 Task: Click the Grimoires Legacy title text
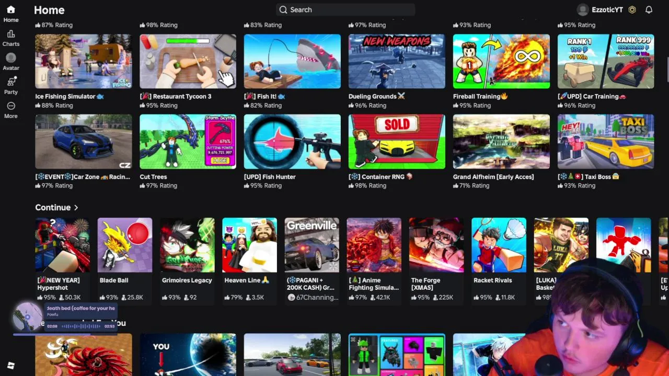tap(187, 280)
